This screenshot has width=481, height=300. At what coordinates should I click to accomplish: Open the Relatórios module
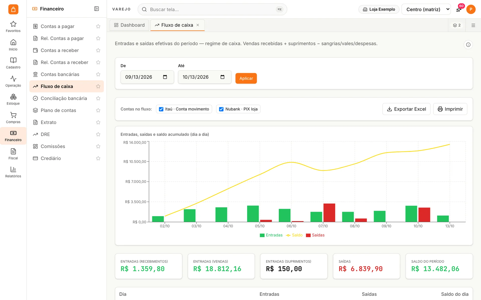[13, 172]
